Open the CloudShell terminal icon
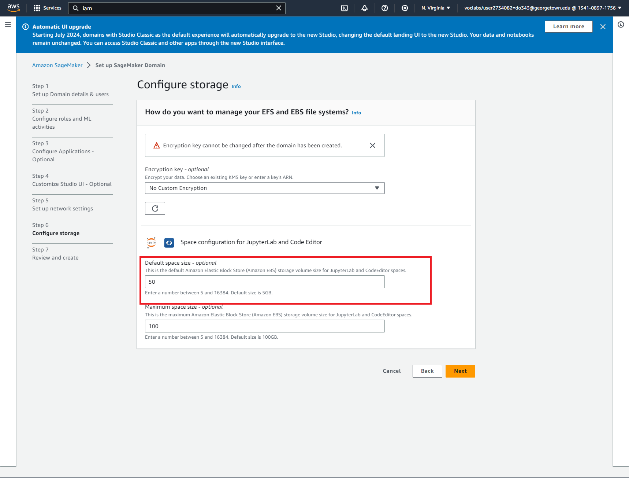629x478 pixels. [x=345, y=8]
